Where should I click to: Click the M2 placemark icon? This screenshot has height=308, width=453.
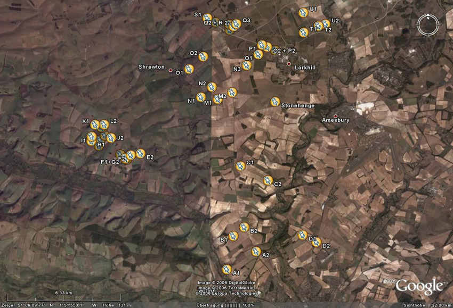pos(232,92)
